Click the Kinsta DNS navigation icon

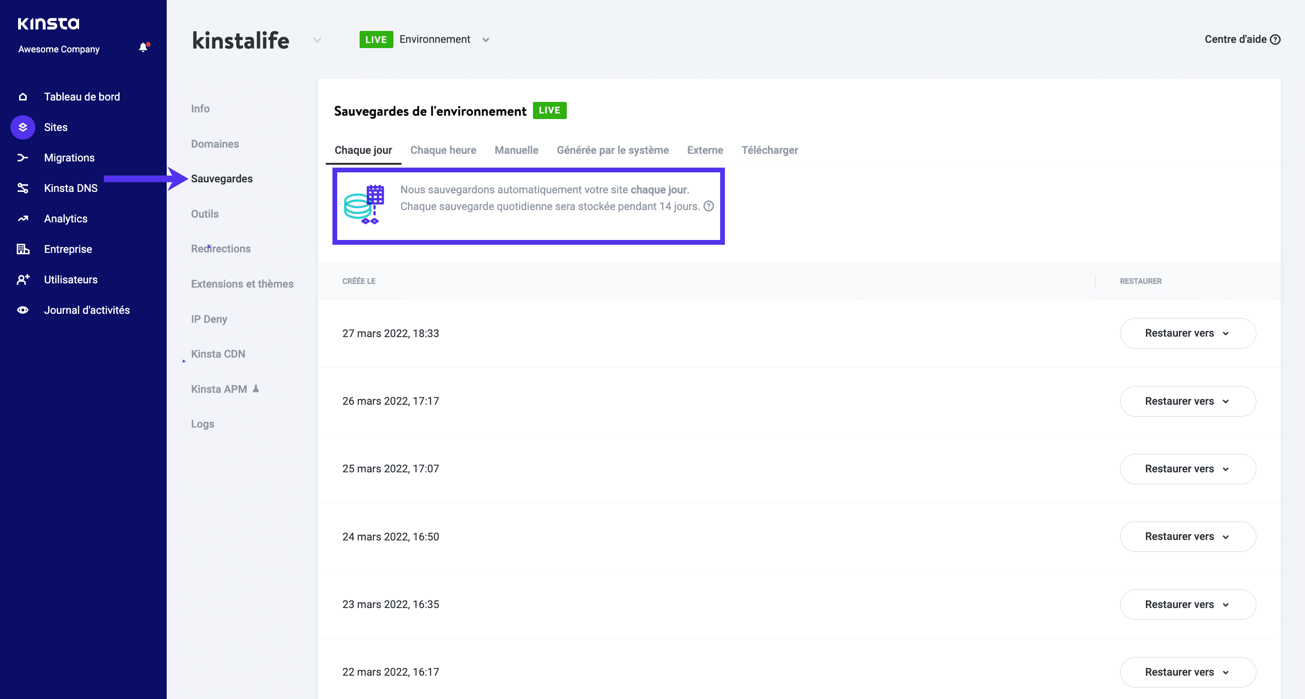[x=23, y=188]
